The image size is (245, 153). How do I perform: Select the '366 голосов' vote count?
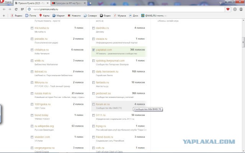pyautogui.click(x=137, y=50)
